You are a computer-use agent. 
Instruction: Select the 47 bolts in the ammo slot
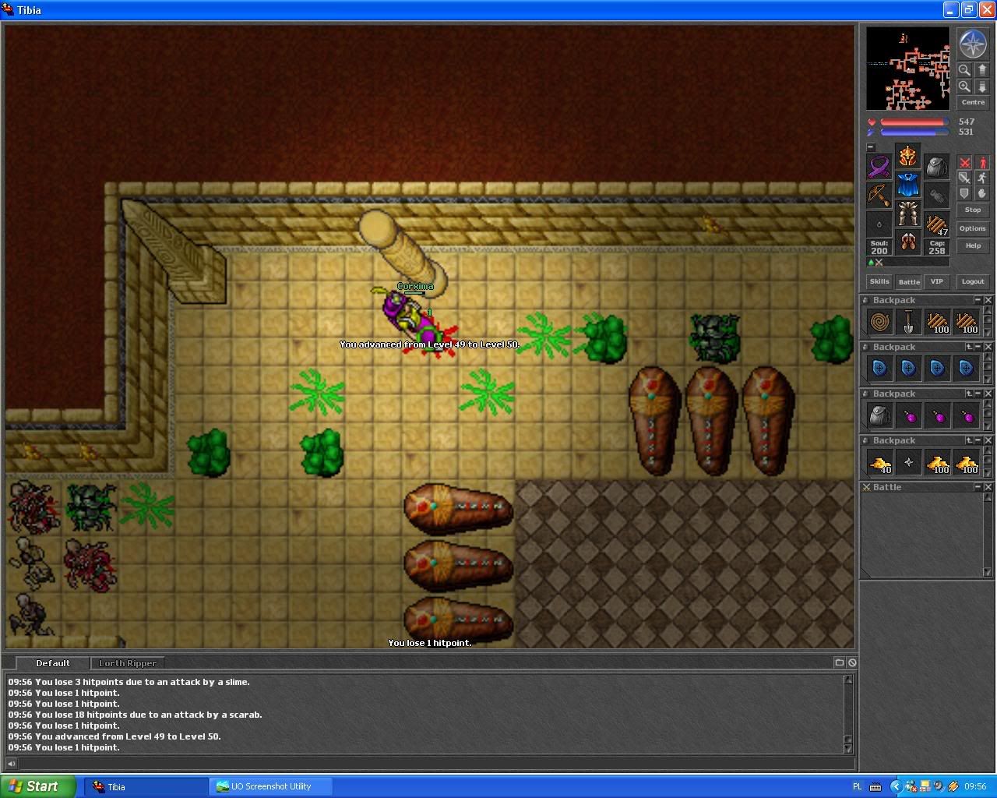coord(937,224)
